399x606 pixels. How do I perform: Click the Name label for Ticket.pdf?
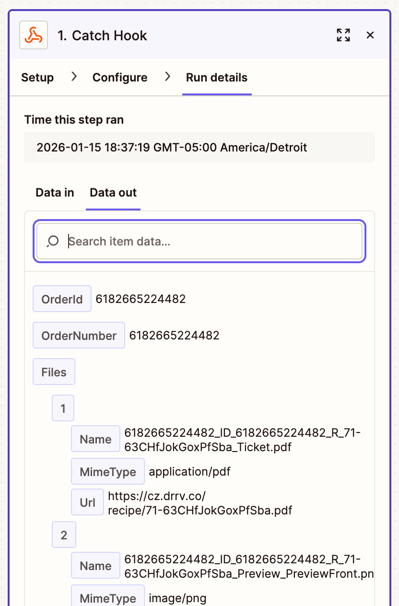[x=95, y=439]
